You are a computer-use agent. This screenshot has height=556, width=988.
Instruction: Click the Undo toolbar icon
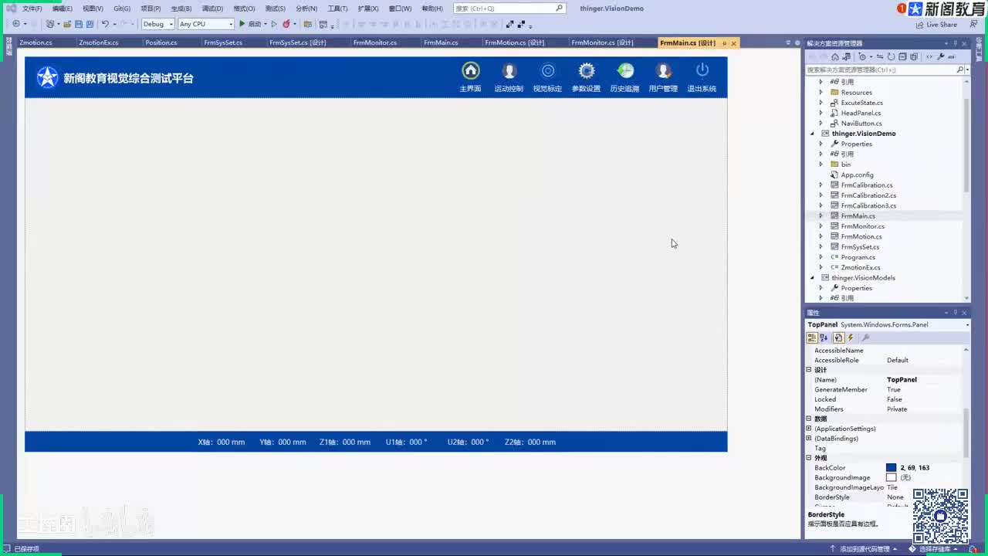105,24
